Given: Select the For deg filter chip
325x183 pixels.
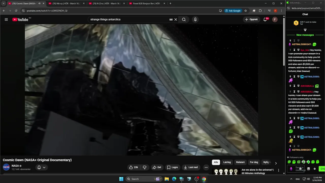Looking at the screenshot, I should pyautogui.click(x=254, y=162).
